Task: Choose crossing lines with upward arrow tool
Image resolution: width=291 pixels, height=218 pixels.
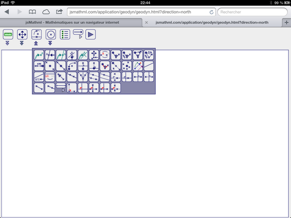Action: click(72, 55)
